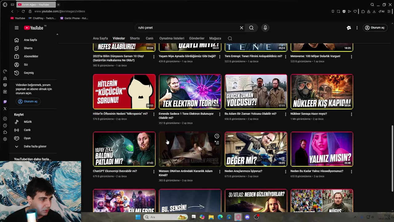Image resolution: width=394 pixels, height=222 pixels.
Task: Switch to the channel Shorts tab
Action: [x=135, y=39]
